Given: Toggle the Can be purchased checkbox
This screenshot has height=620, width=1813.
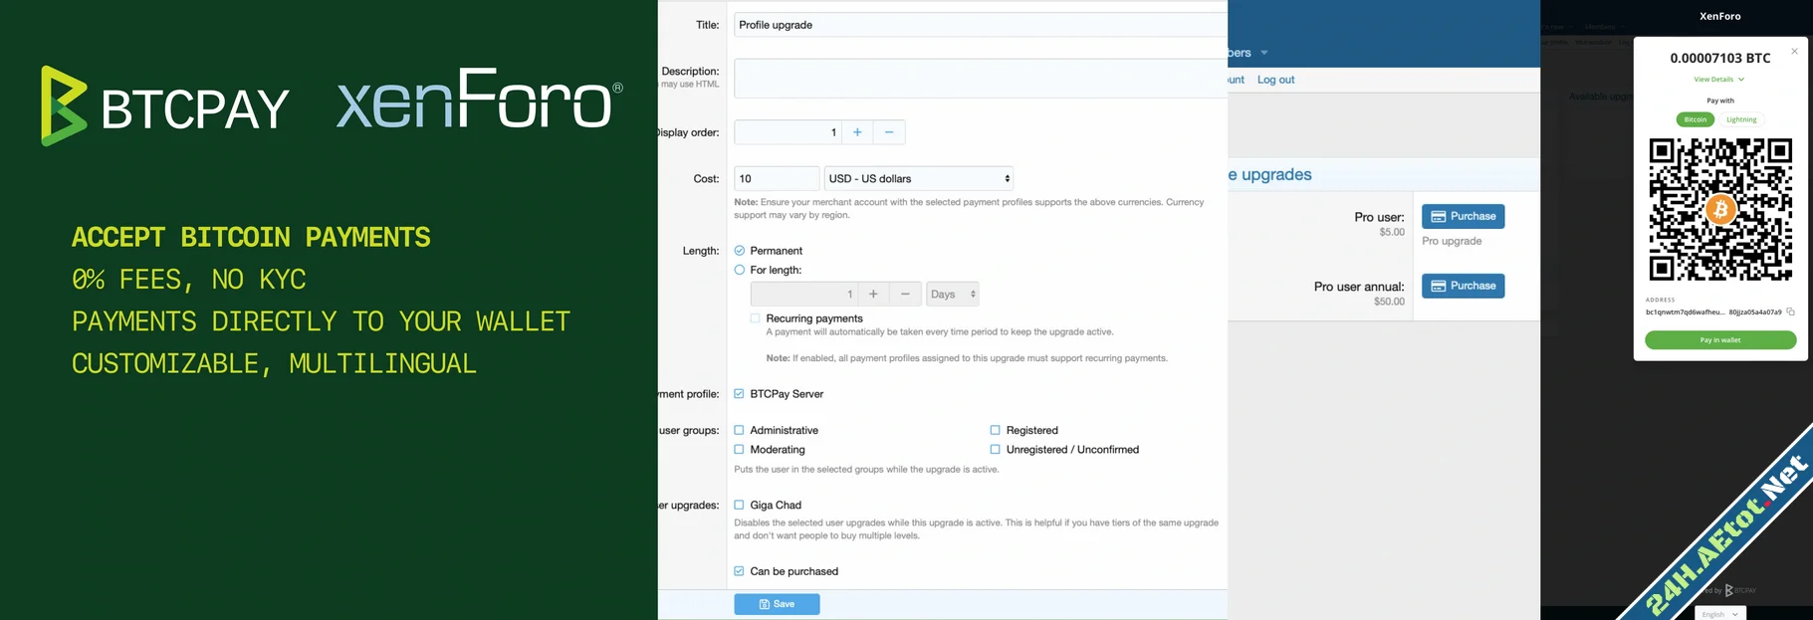Looking at the screenshot, I should [x=740, y=571].
